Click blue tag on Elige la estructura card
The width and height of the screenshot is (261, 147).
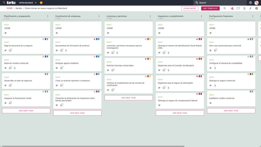coord(45,39)
